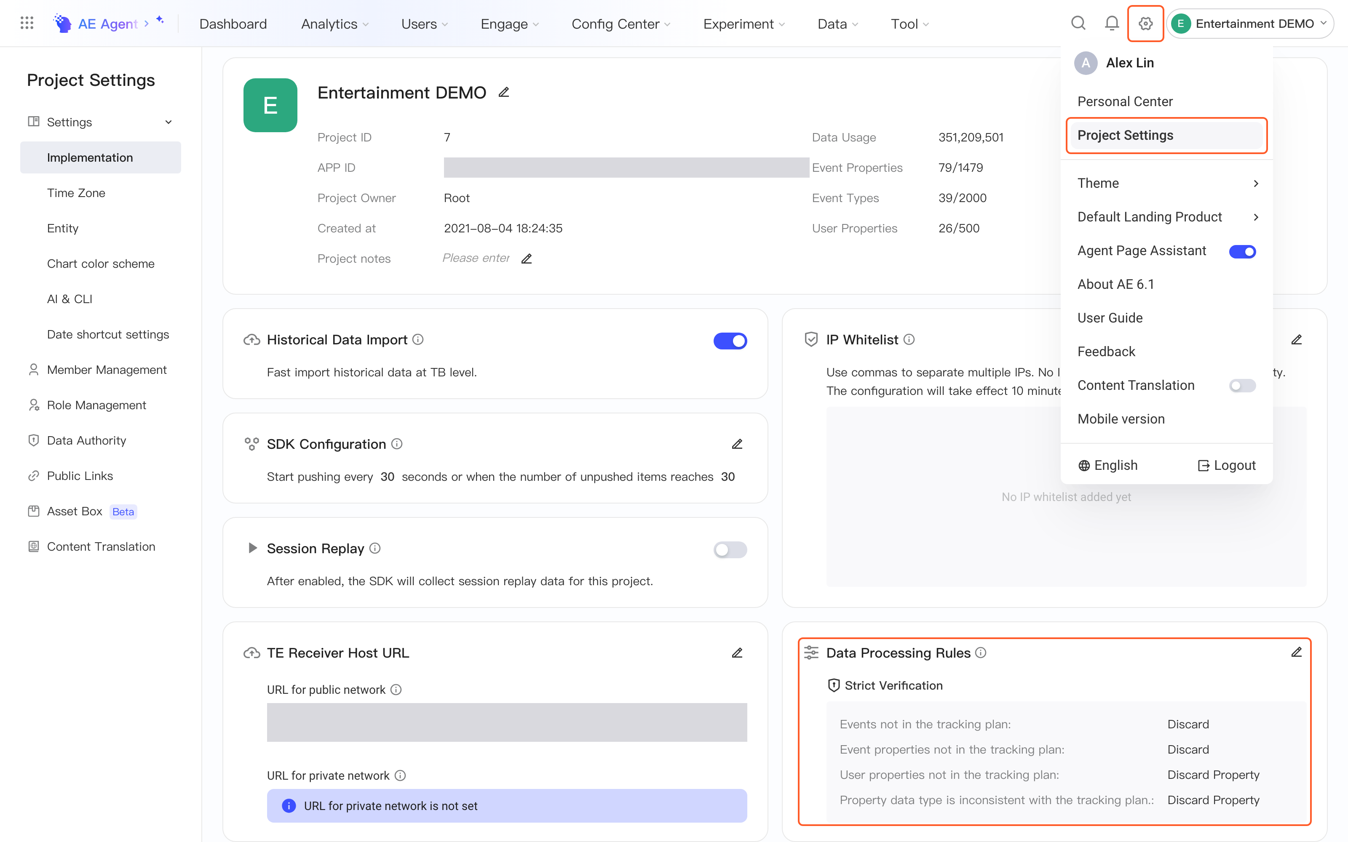Click info icon beside Data Processing Rules

coord(981,653)
